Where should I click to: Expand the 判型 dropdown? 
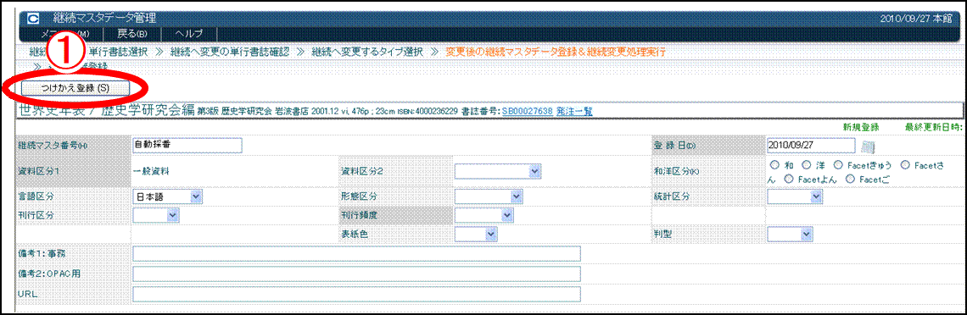pos(790,234)
